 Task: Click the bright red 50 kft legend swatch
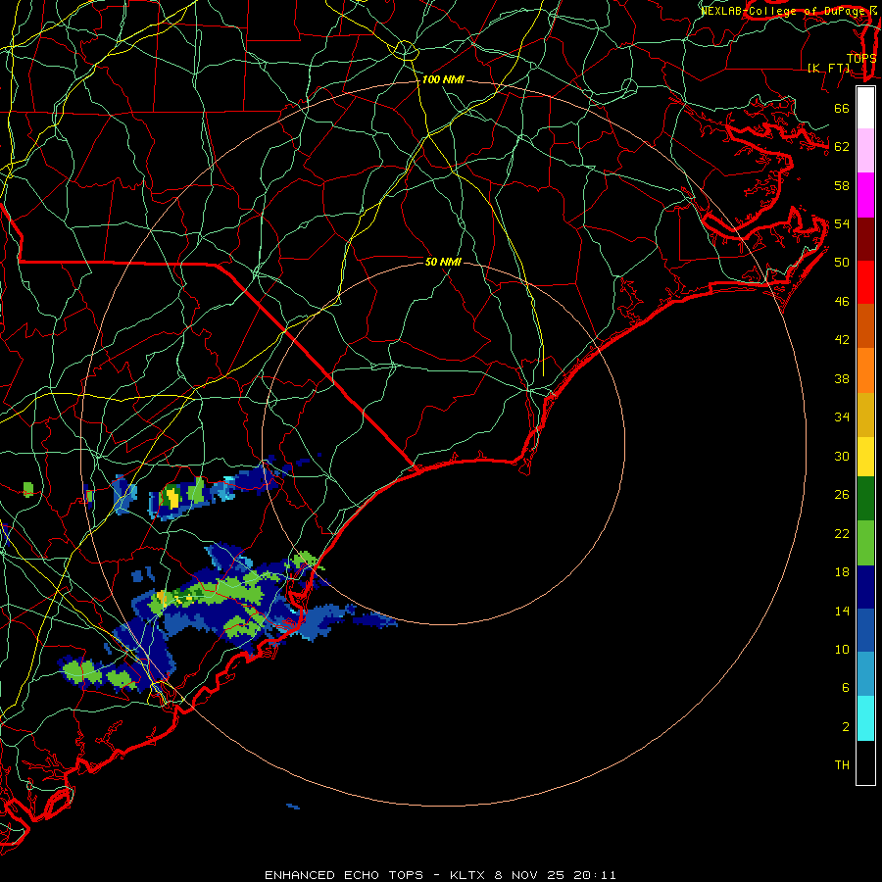pos(865,282)
